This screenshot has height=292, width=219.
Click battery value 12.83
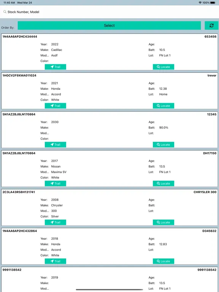point(163,244)
